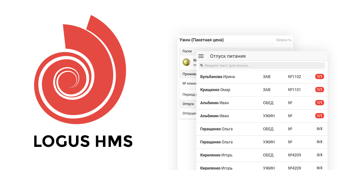Screen dimensions: 349x170
Task: Click the 1/1 badge in Альбинин УЖИН row
Action: (x=319, y=116)
